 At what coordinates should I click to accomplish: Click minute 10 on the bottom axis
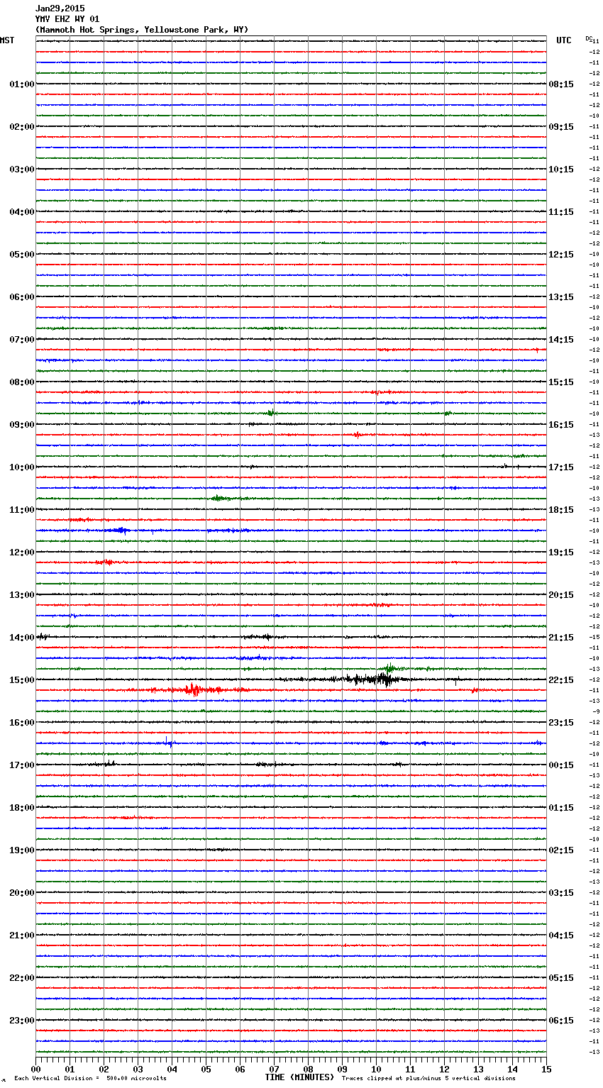[x=376, y=1069]
